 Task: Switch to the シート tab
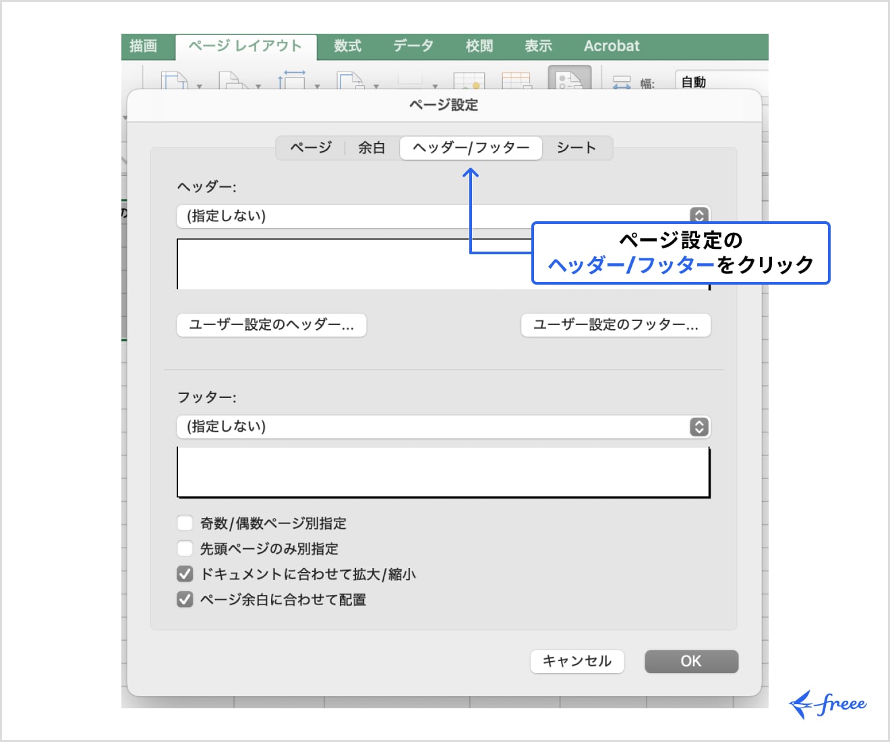click(577, 148)
